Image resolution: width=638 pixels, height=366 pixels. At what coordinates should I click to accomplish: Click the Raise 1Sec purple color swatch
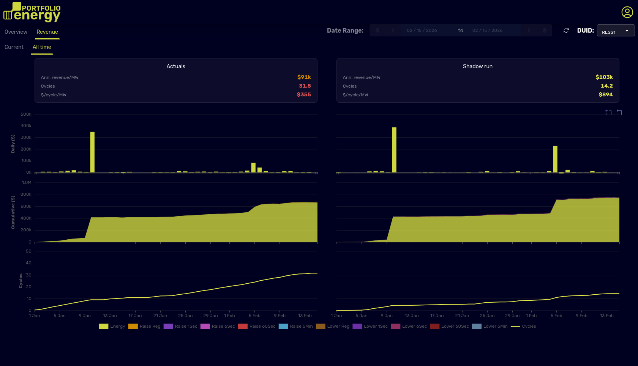[168, 326]
